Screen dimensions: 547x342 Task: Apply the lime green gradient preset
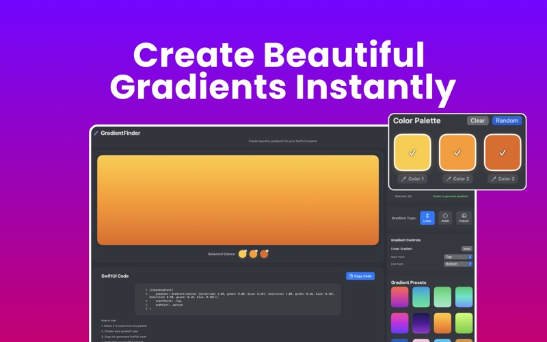point(464,323)
